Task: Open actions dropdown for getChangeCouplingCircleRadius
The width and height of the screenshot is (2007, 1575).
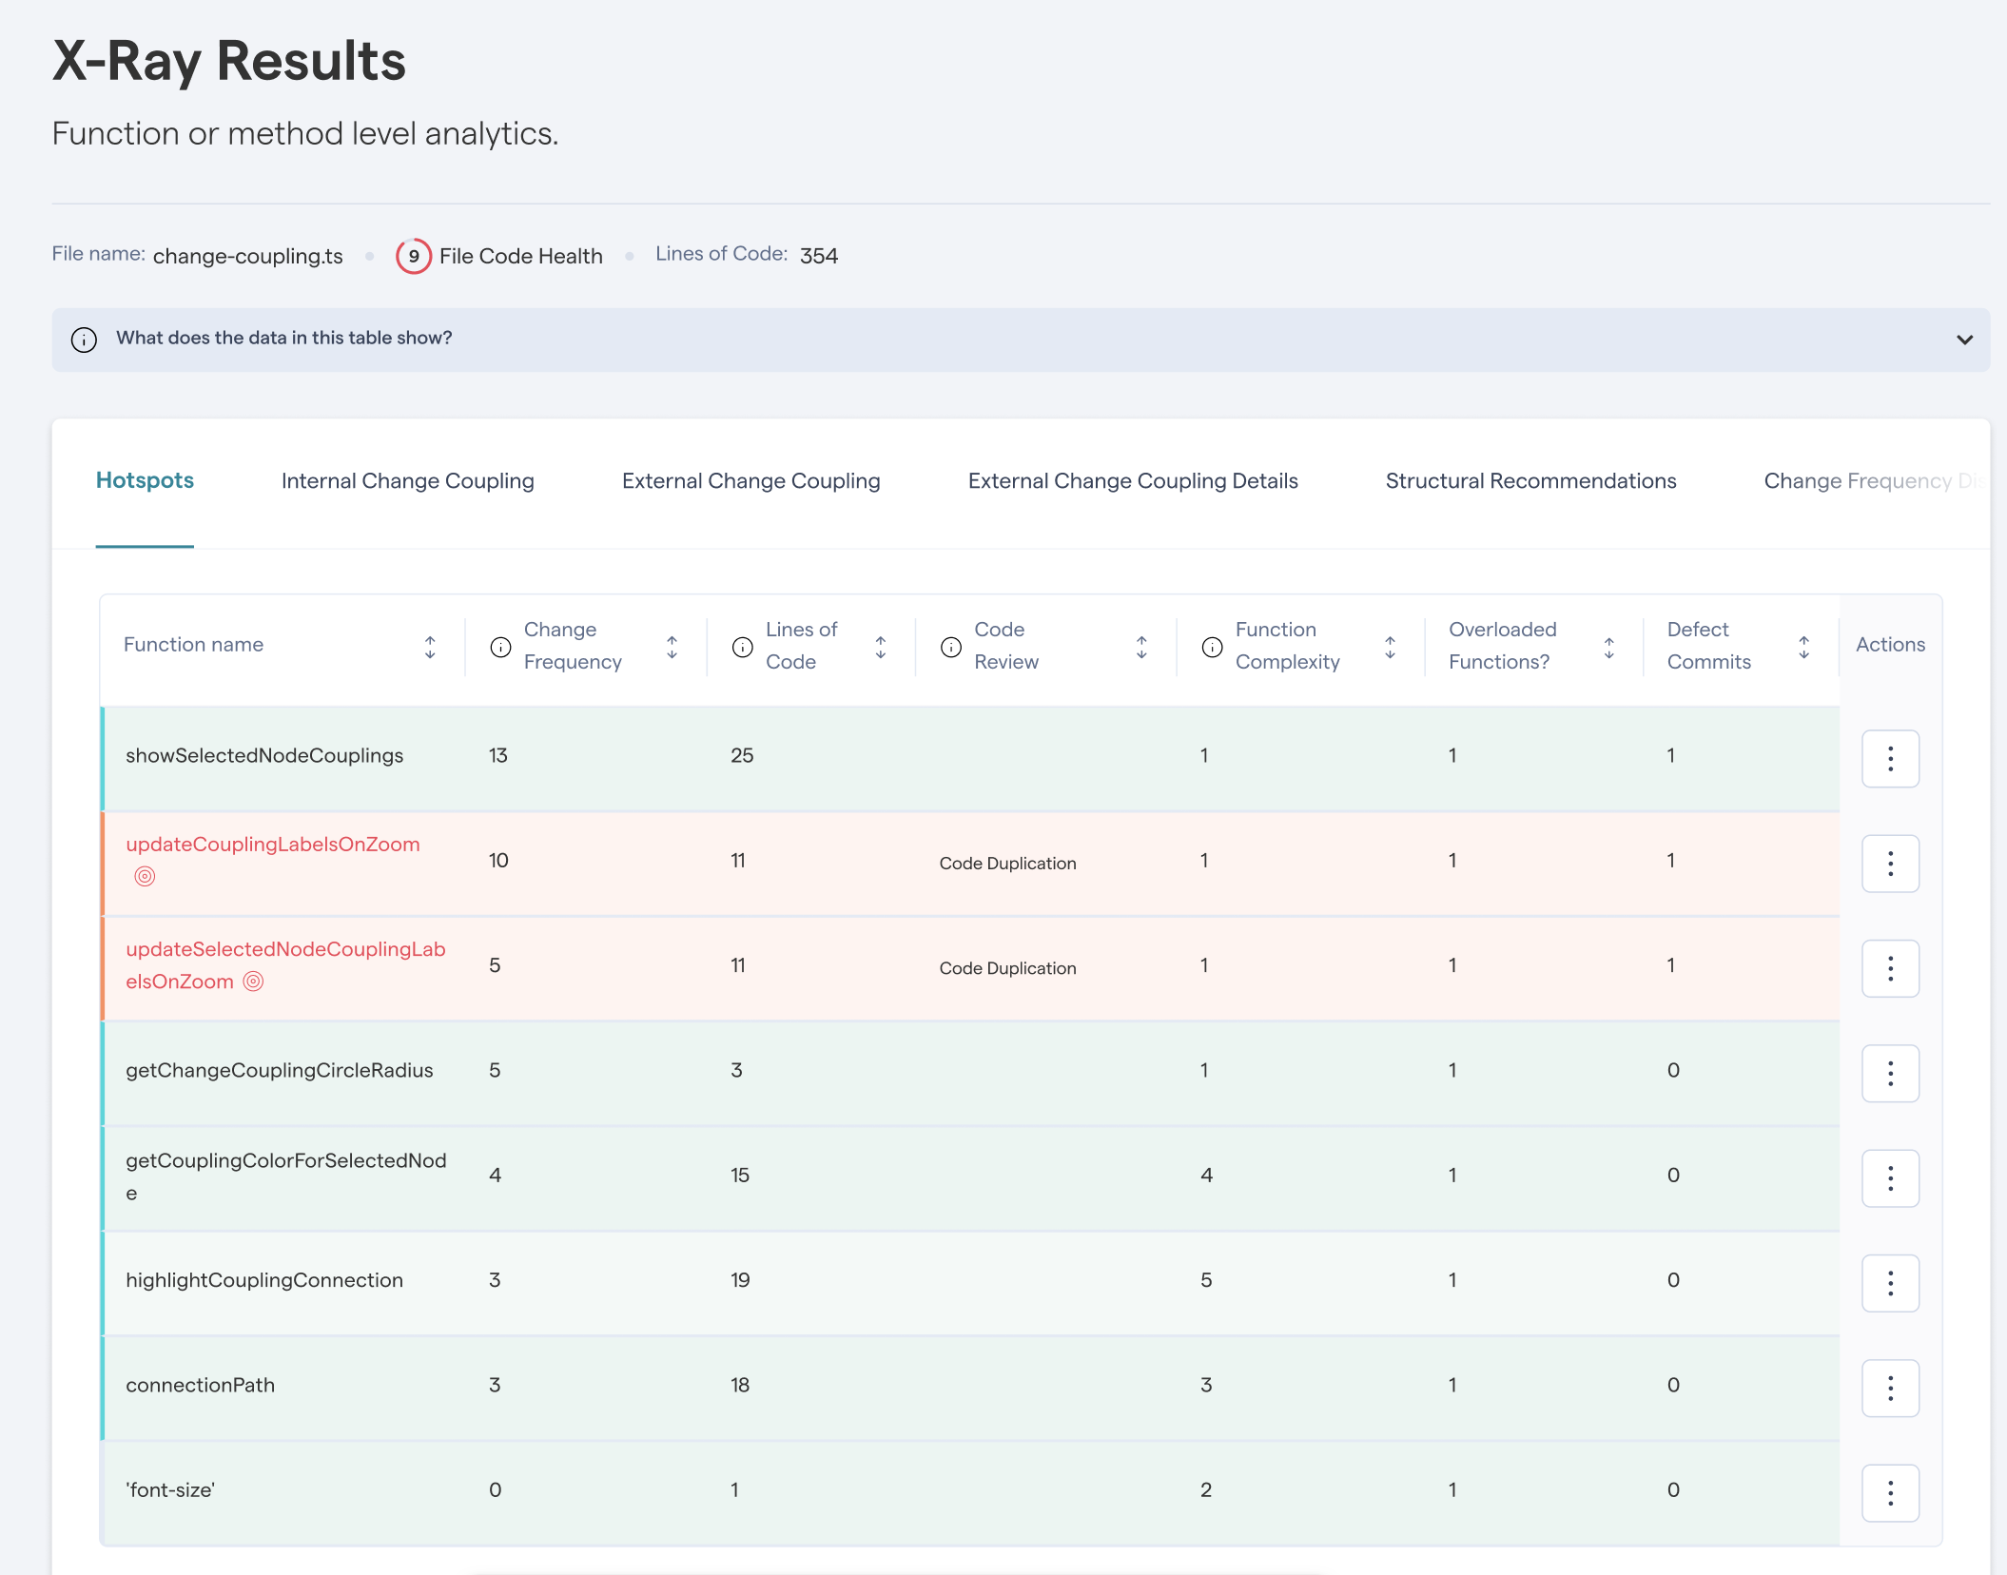Action: coord(1890,1073)
